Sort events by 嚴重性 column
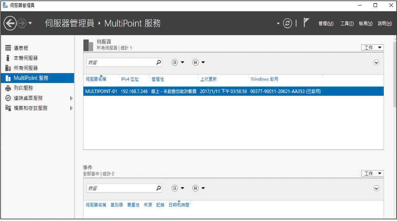 133,205
